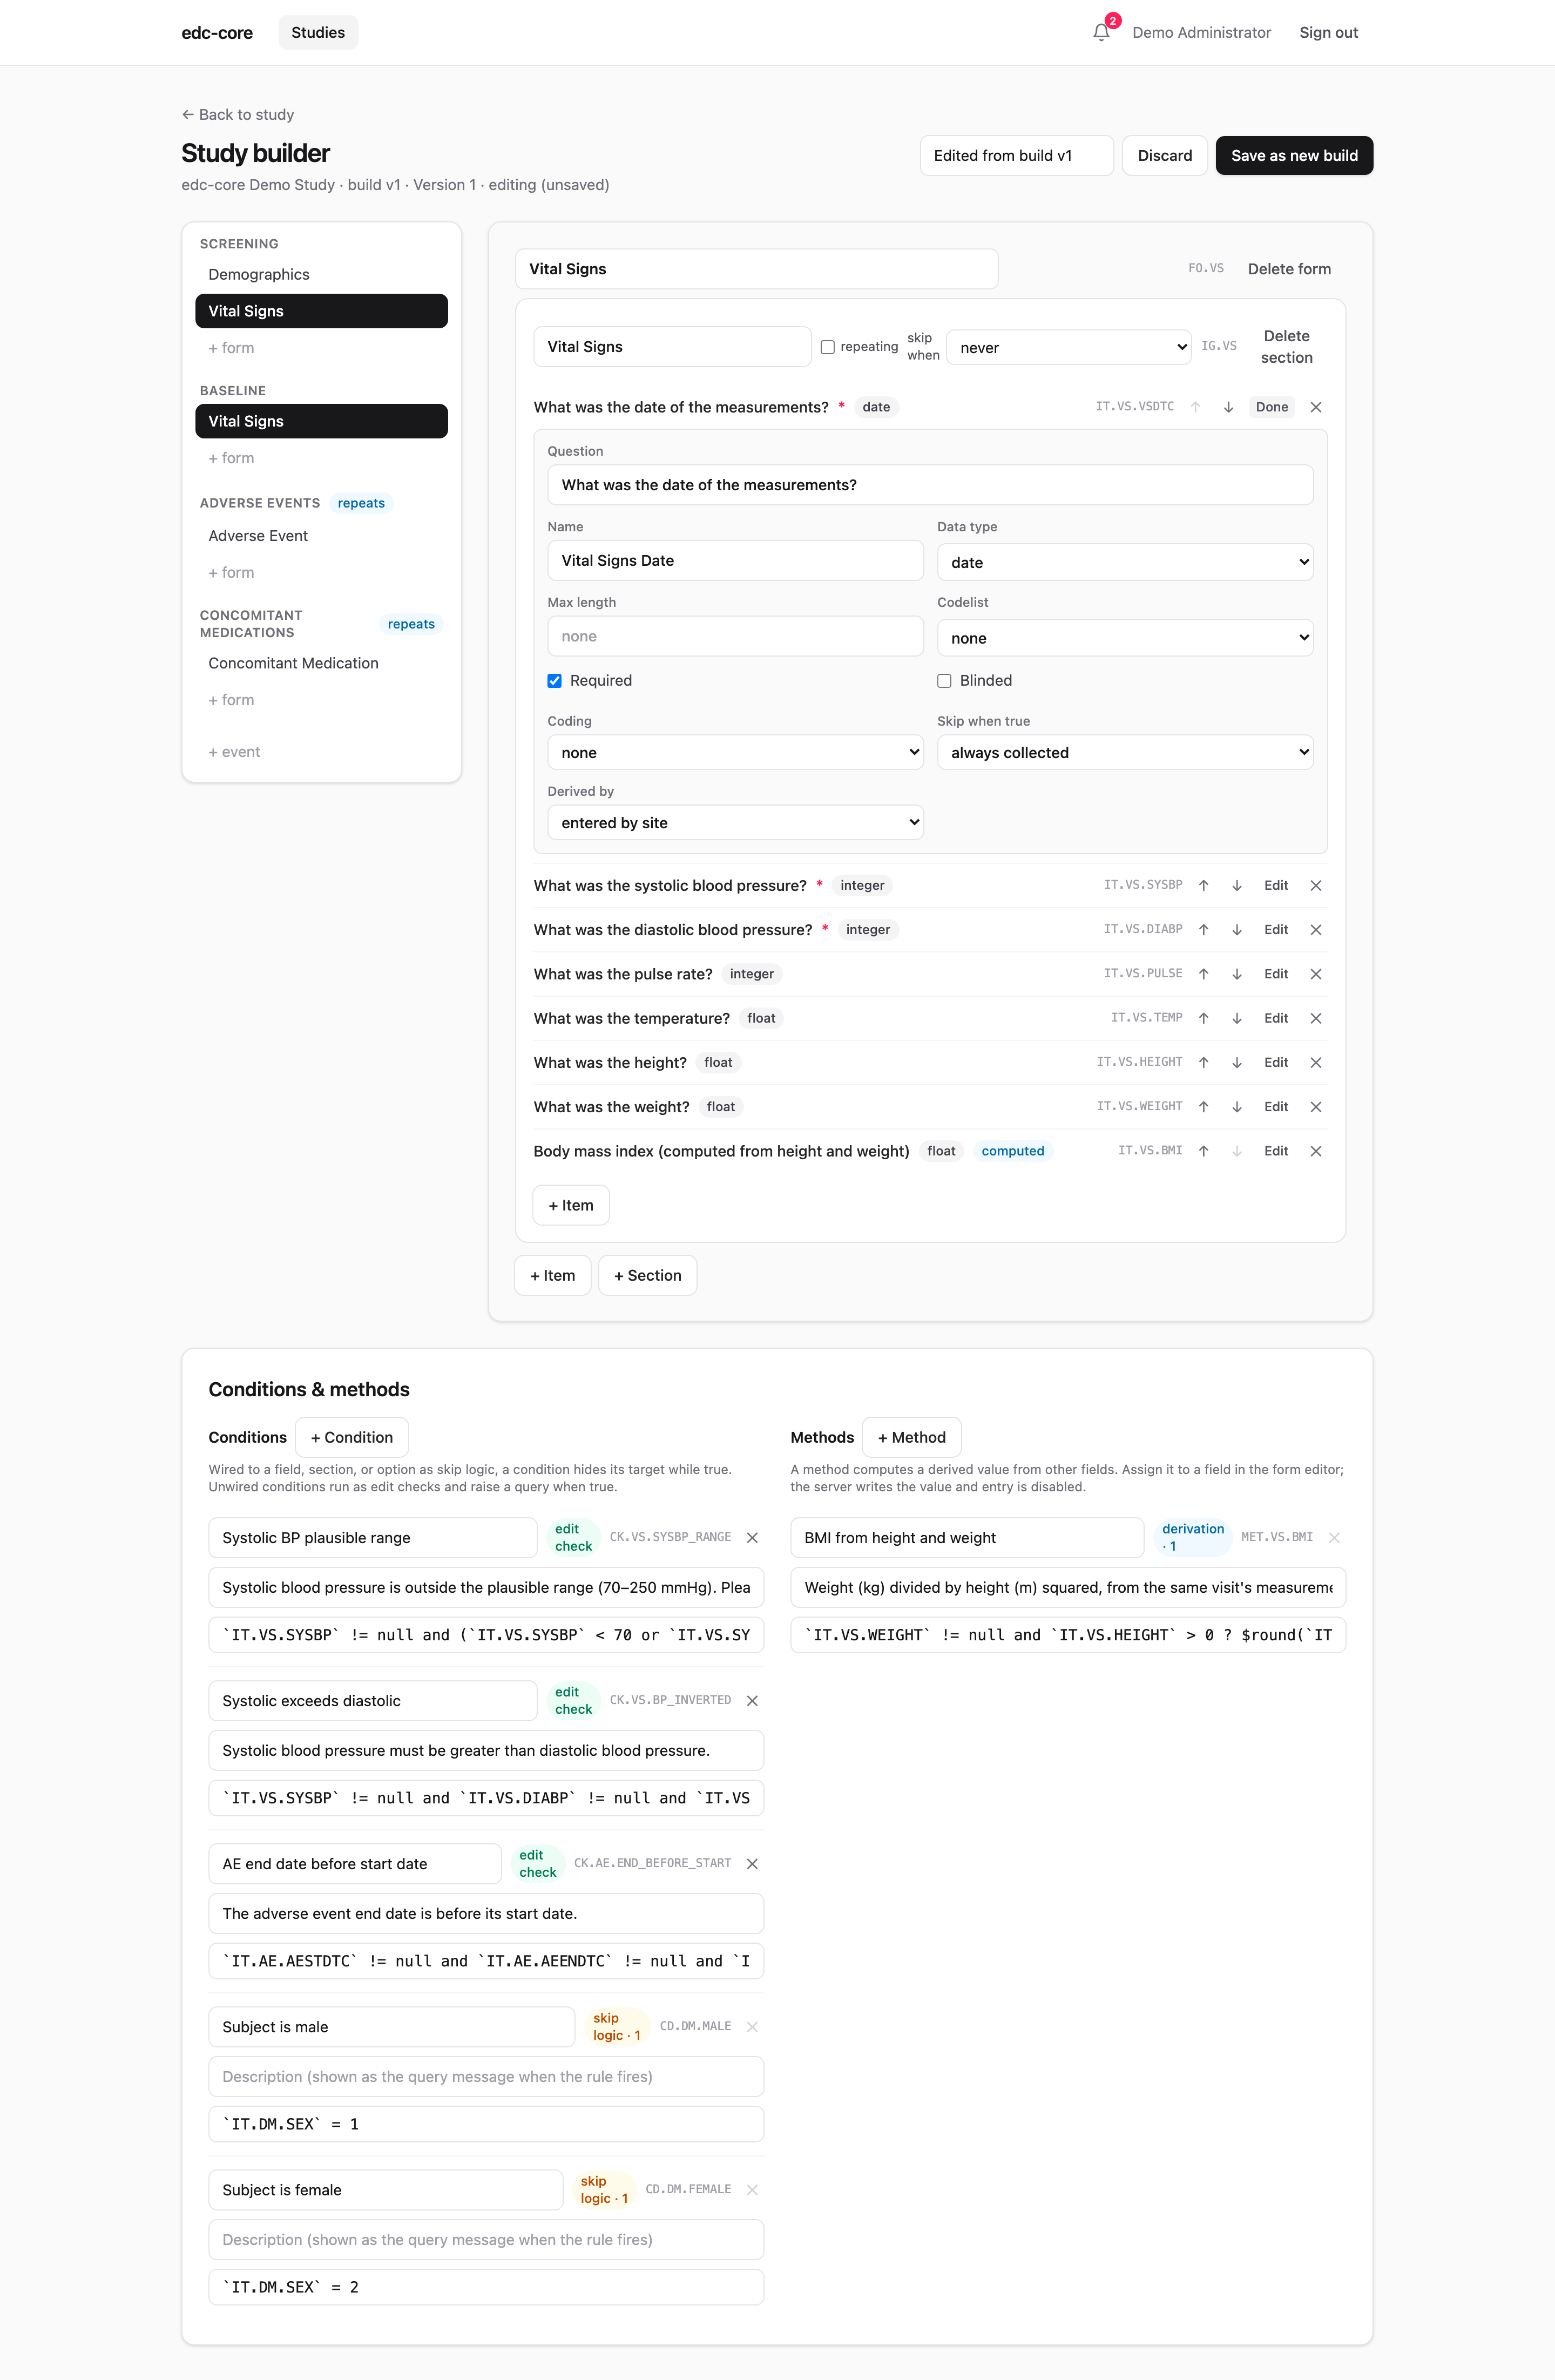
Task: Remove the height item
Action: pyautogui.click(x=1316, y=1062)
